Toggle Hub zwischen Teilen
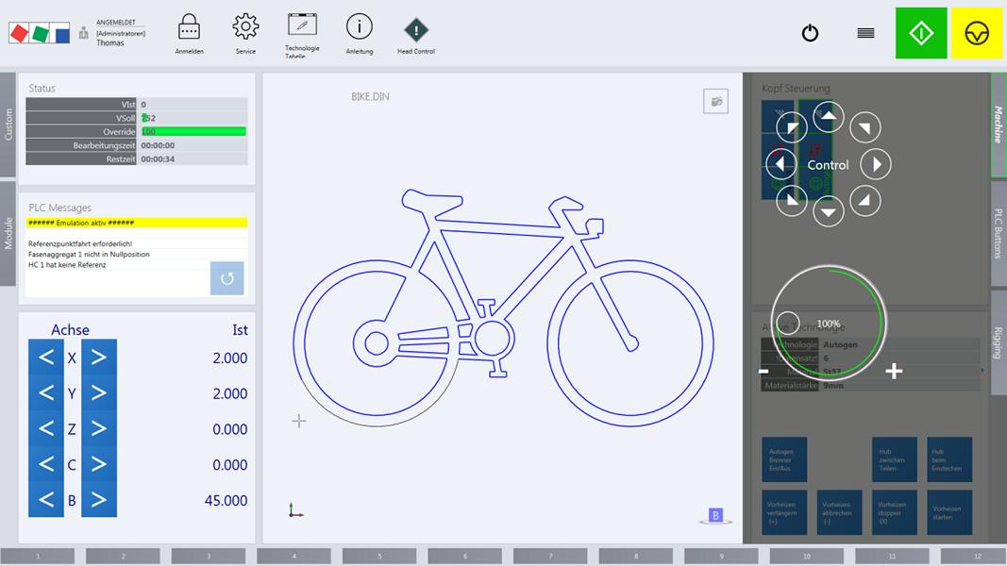 [x=894, y=459]
